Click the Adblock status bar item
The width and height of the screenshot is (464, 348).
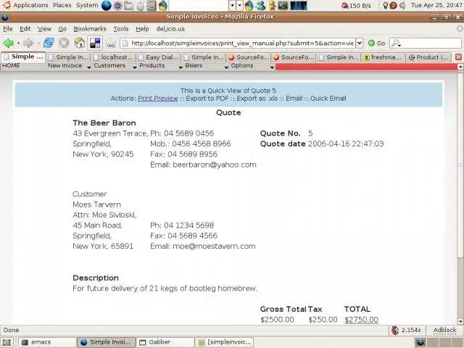click(x=444, y=330)
